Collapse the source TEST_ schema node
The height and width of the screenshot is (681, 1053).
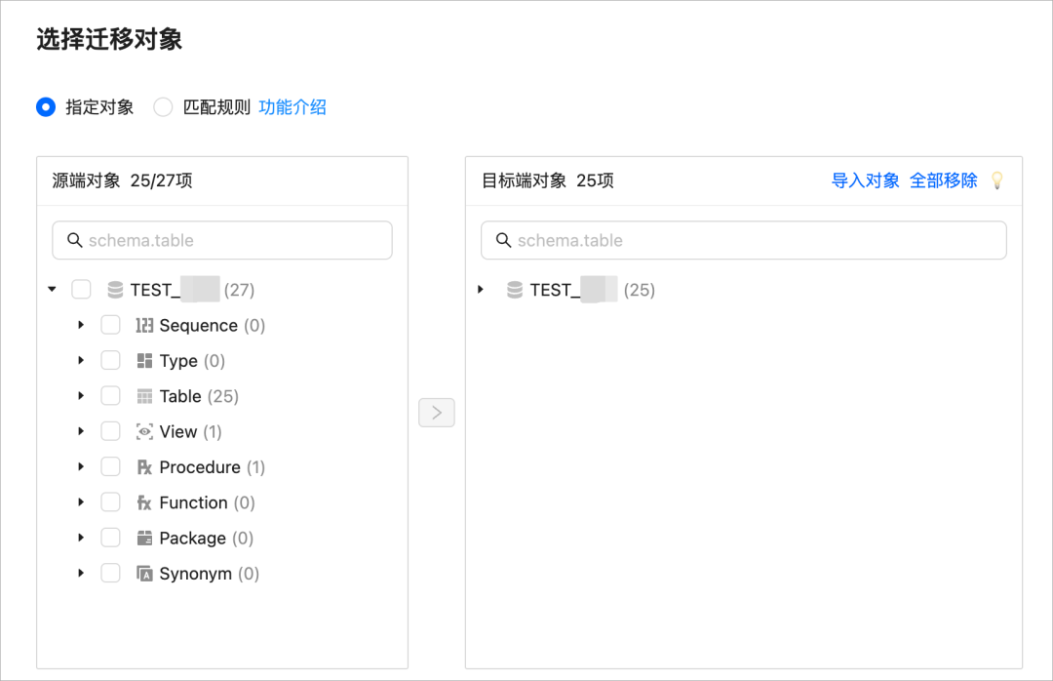52,289
